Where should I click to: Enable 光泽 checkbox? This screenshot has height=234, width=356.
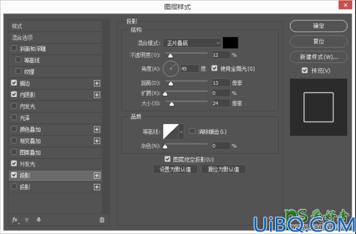14,117
